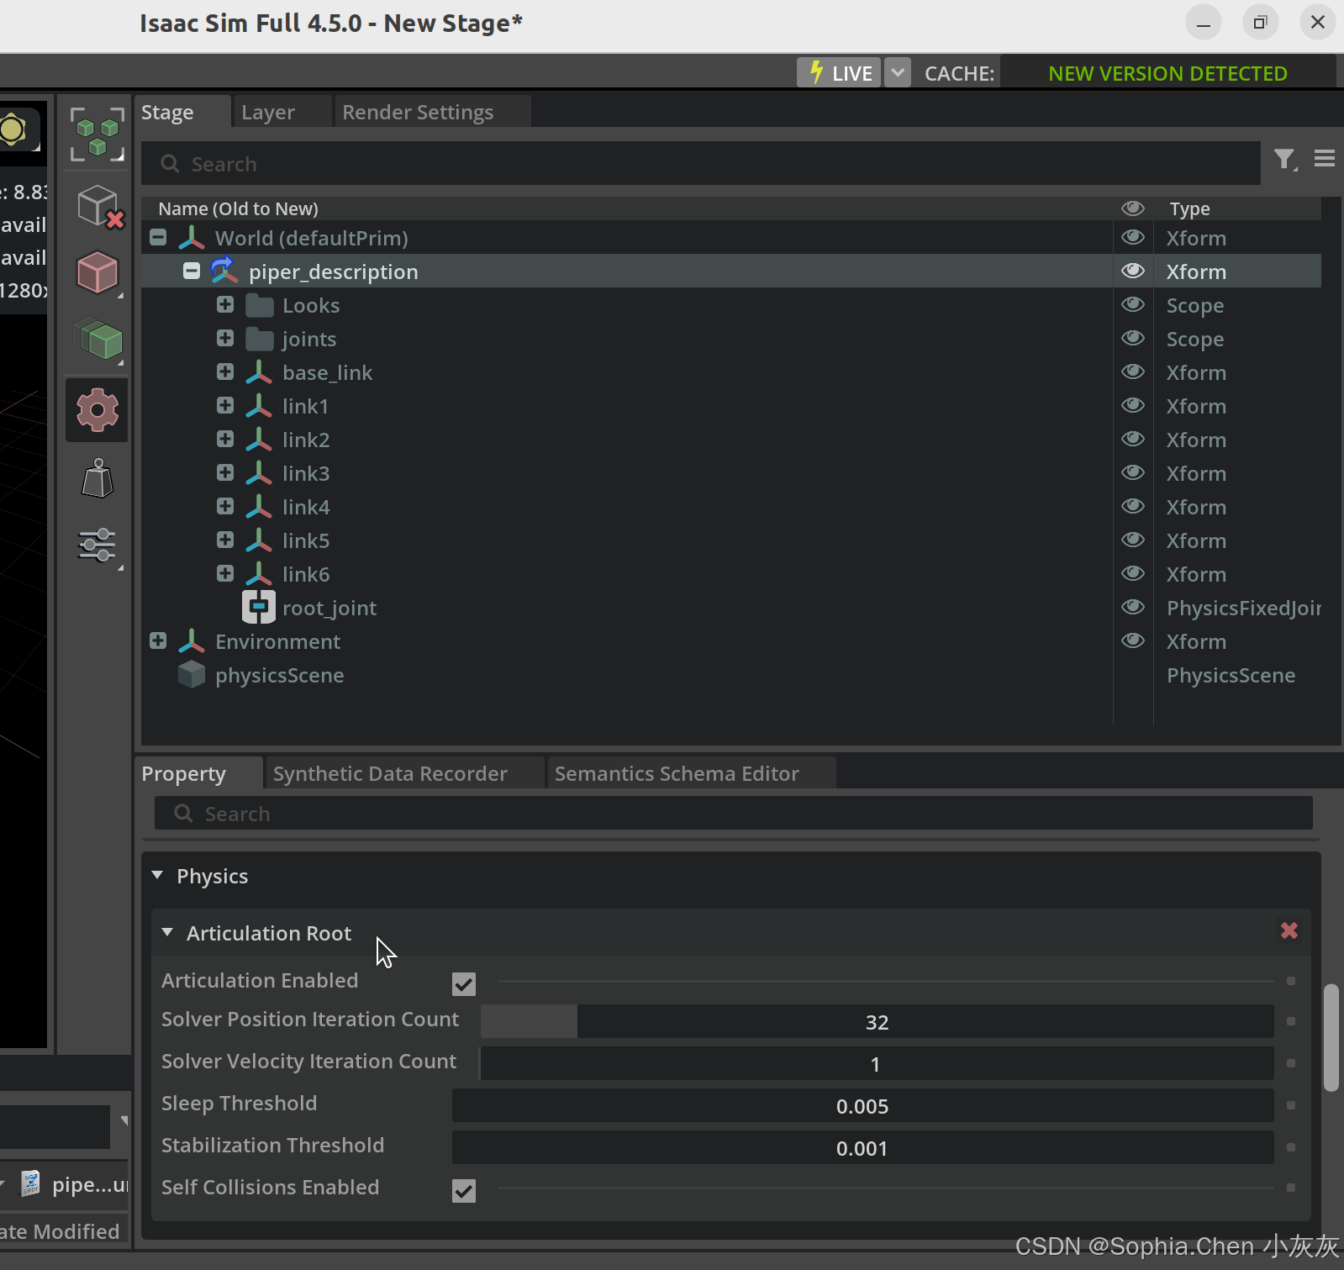The width and height of the screenshot is (1344, 1270).
Task: Expand the link5 node
Action: coord(225,540)
